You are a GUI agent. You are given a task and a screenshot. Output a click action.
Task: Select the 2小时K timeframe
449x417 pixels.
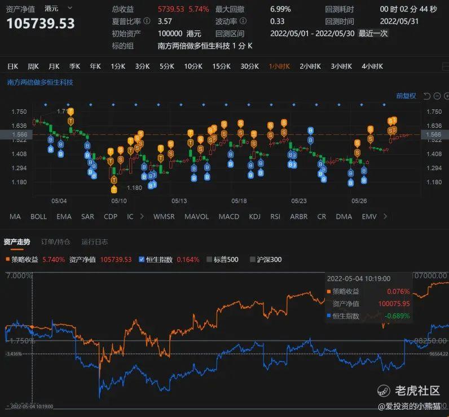[310, 66]
